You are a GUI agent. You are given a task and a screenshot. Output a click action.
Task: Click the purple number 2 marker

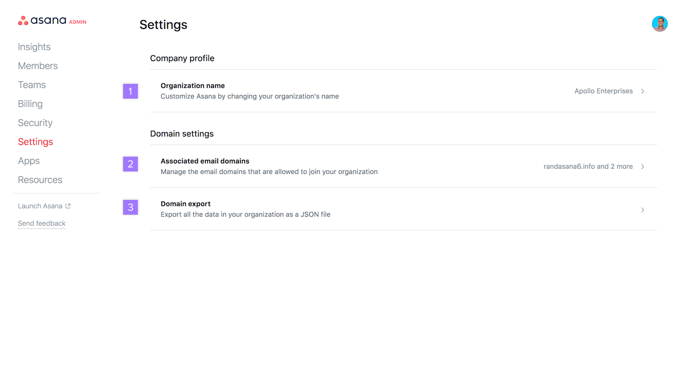coord(130,164)
